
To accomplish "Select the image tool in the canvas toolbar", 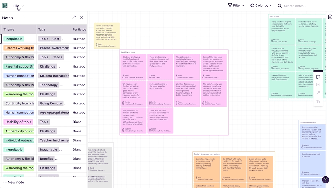I will coord(318,84).
